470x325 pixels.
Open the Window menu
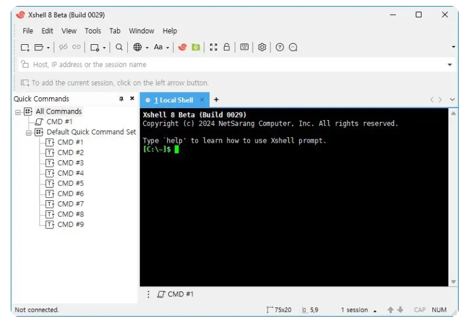pos(142,31)
